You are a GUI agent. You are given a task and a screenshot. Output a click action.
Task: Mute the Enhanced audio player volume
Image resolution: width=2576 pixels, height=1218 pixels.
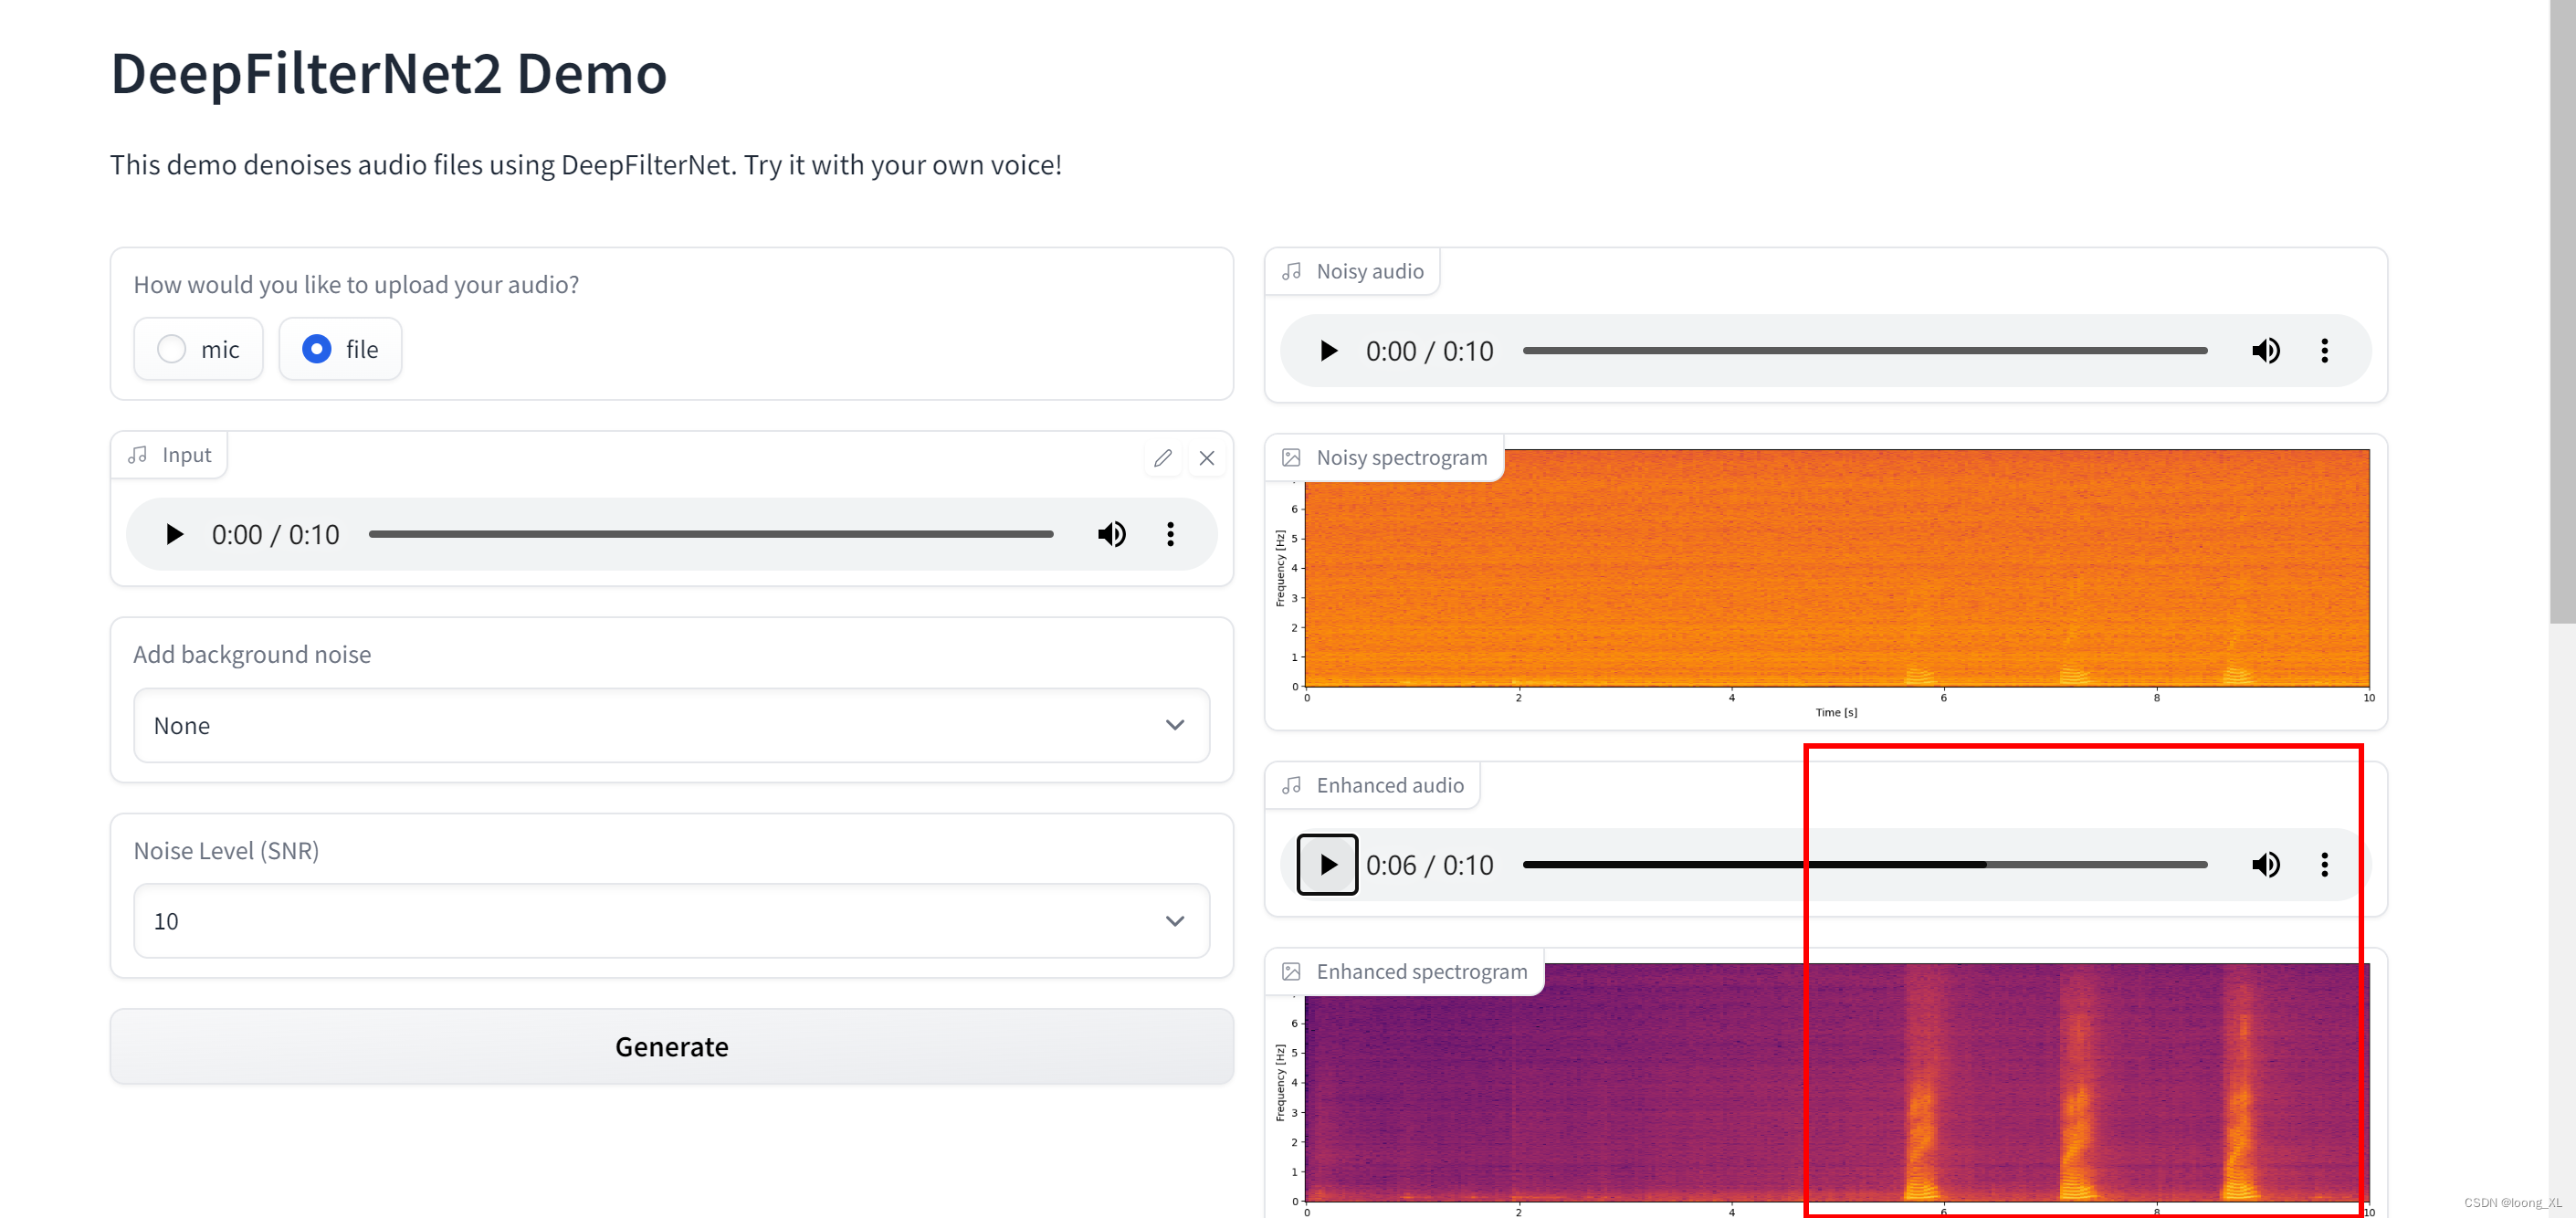point(2266,864)
